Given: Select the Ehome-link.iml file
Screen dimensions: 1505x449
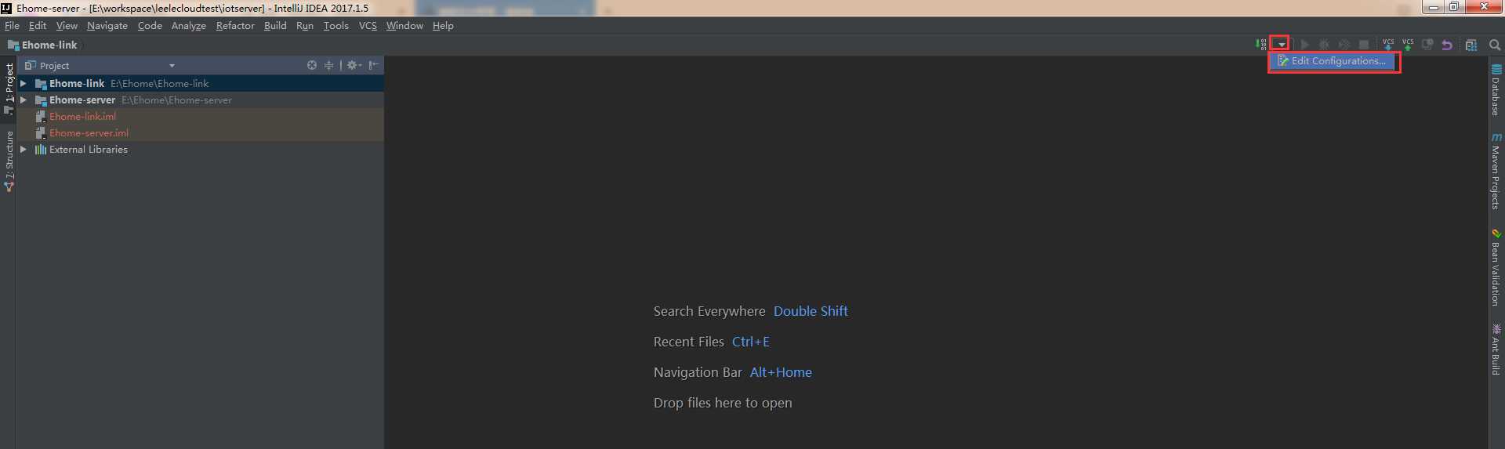Looking at the screenshot, I should coord(200,116).
